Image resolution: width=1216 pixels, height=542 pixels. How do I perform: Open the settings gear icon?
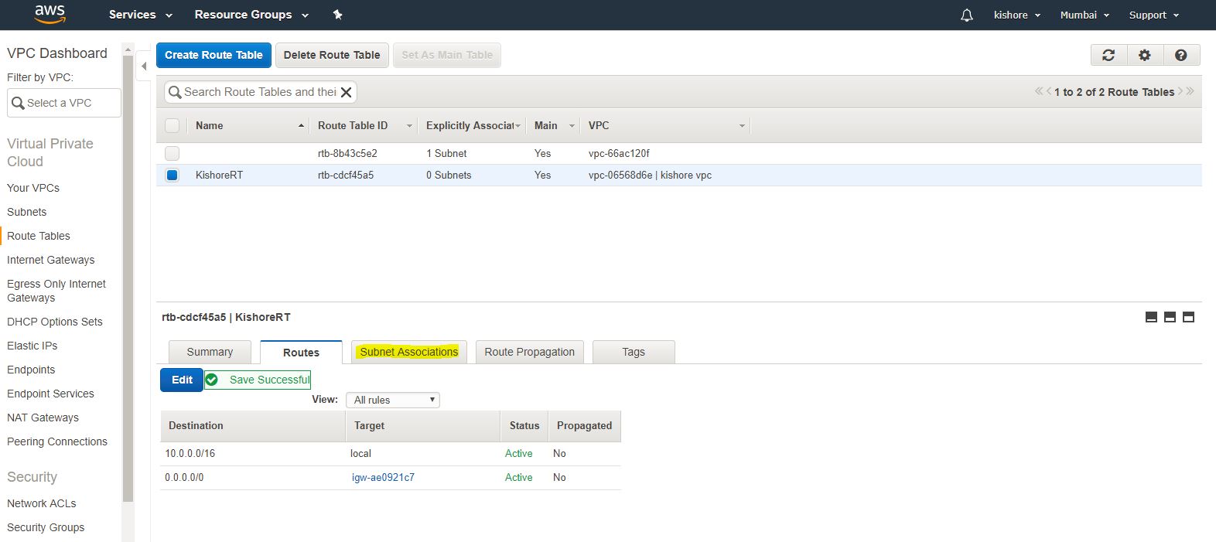click(x=1145, y=55)
